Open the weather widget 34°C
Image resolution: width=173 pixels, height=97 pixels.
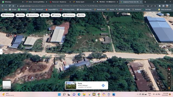(x=8, y=94)
